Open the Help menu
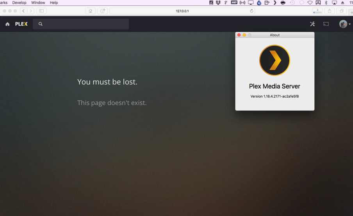The image size is (353, 216). click(x=54, y=3)
